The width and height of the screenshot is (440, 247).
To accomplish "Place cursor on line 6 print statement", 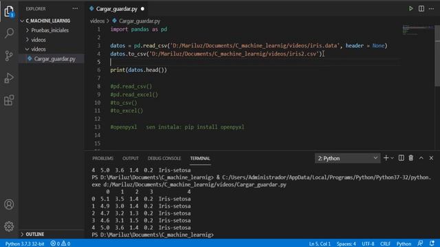I will (139, 70).
